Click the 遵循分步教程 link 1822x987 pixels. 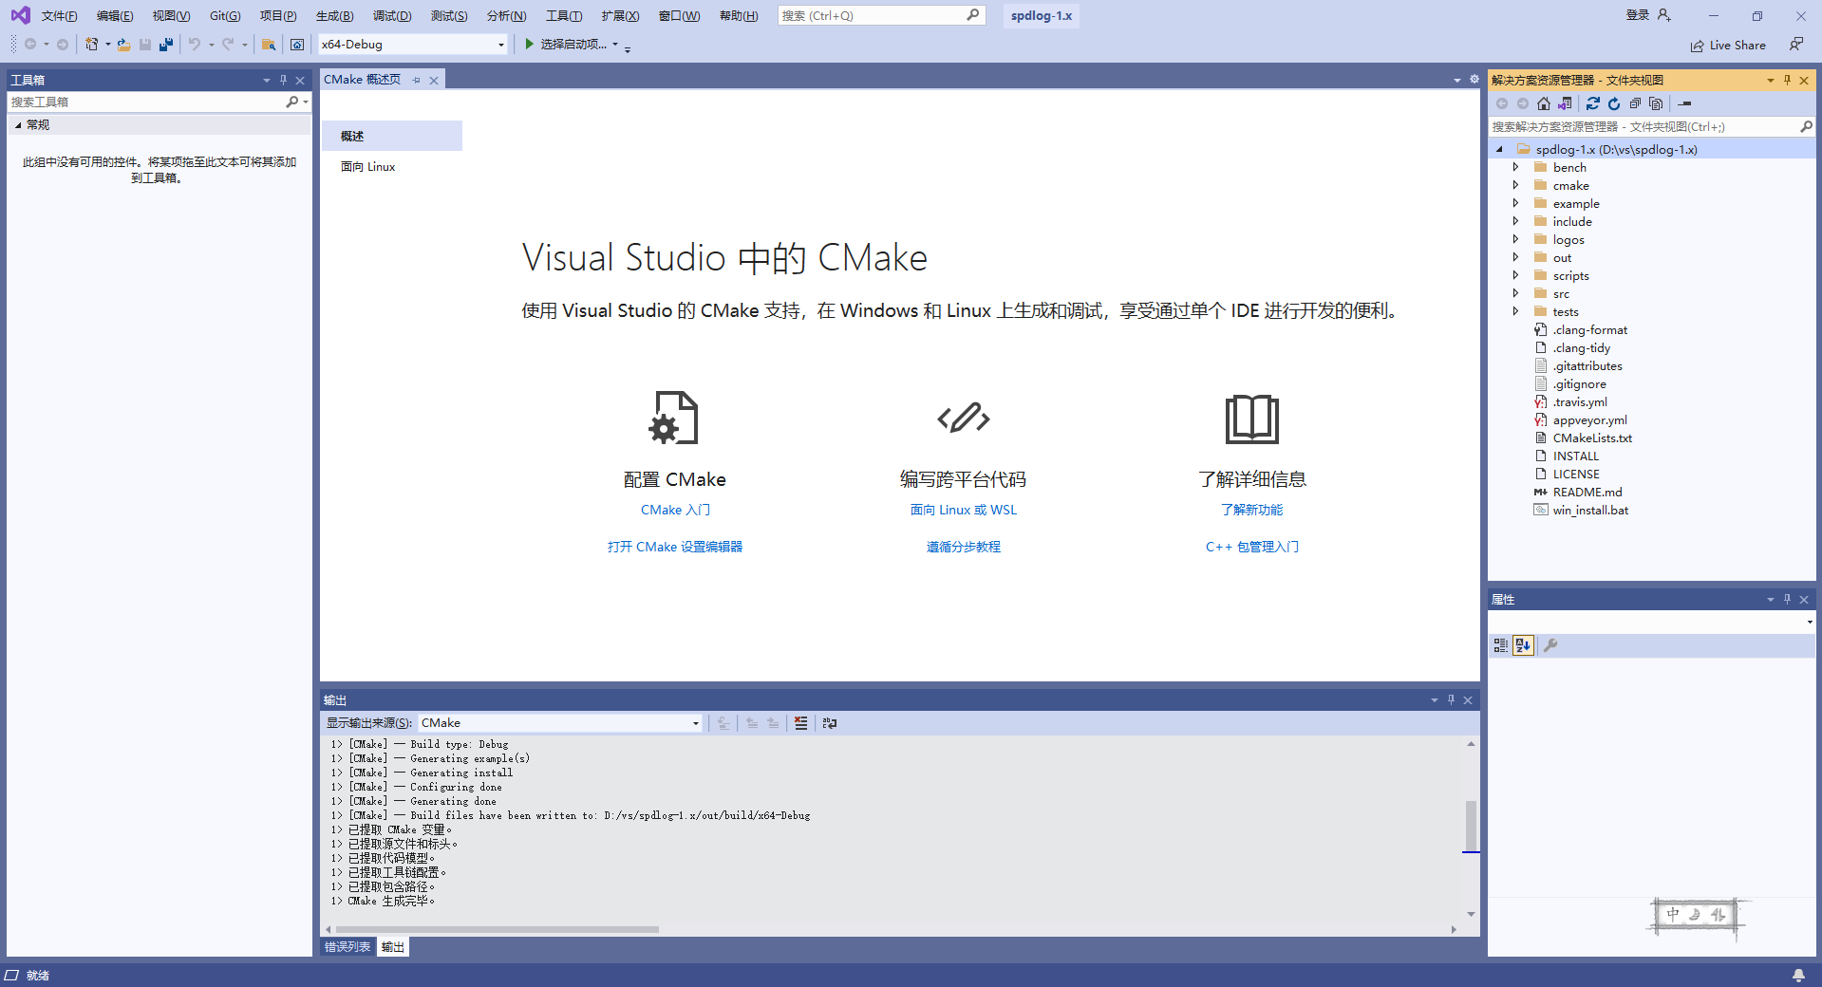[964, 547]
